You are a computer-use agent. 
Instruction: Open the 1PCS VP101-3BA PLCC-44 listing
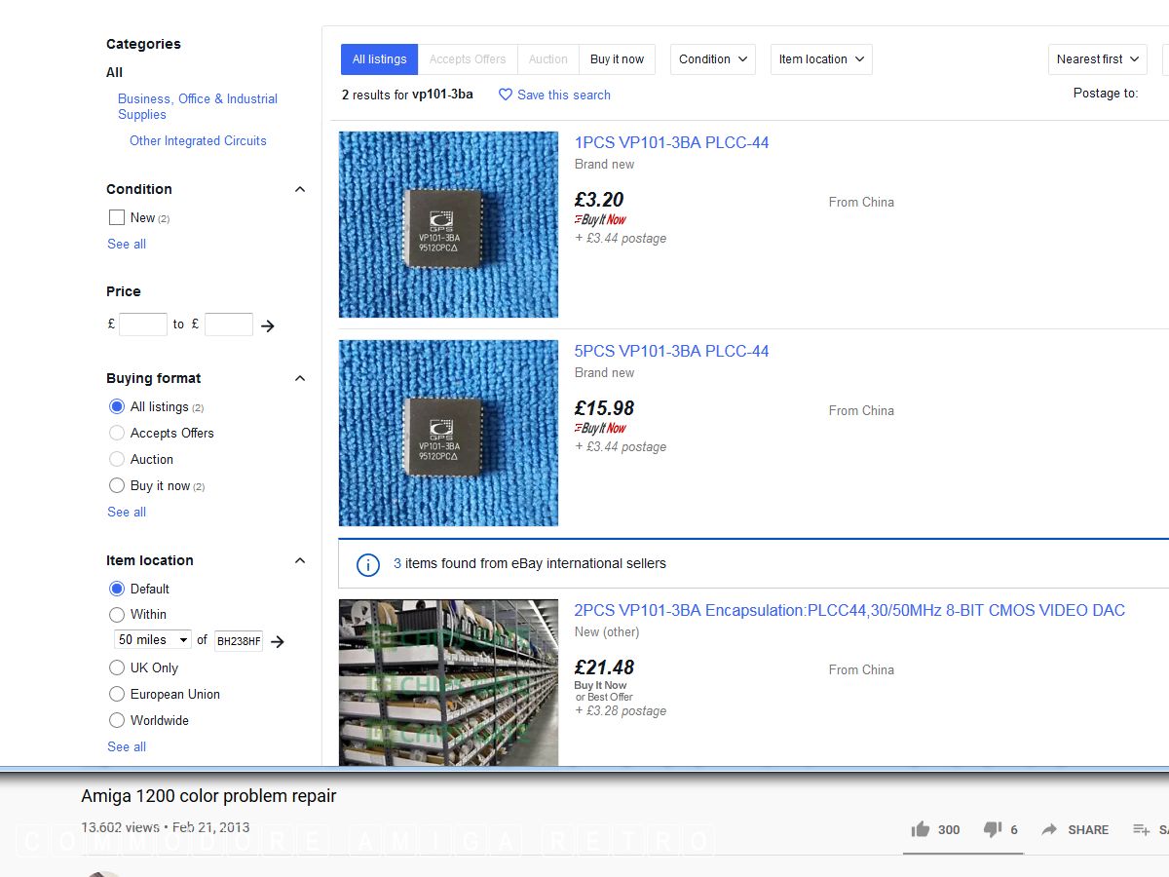click(x=671, y=142)
